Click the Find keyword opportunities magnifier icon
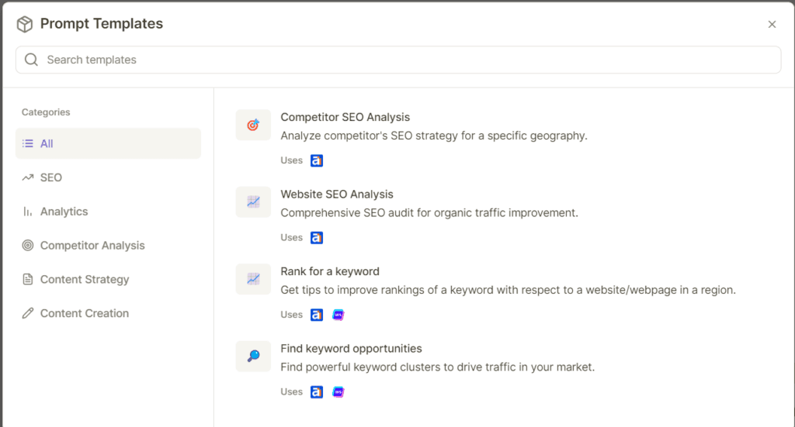This screenshot has width=795, height=427. tap(253, 356)
